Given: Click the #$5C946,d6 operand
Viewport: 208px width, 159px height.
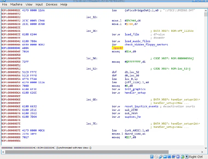Looking at the screenshot, I should click(133, 21).
